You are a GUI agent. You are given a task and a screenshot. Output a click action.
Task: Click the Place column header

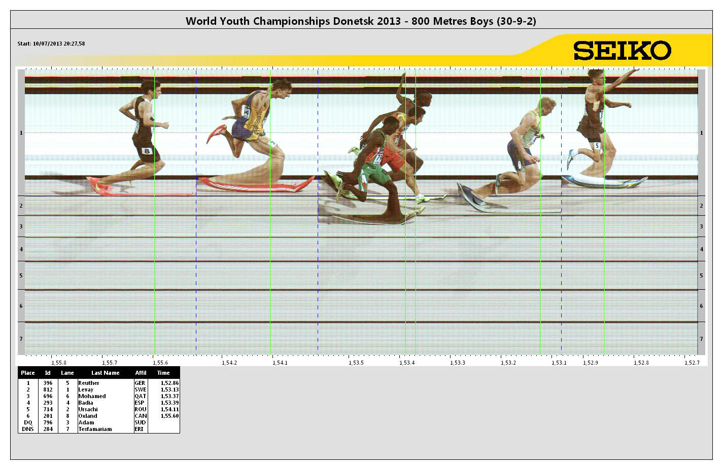(x=28, y=373)
